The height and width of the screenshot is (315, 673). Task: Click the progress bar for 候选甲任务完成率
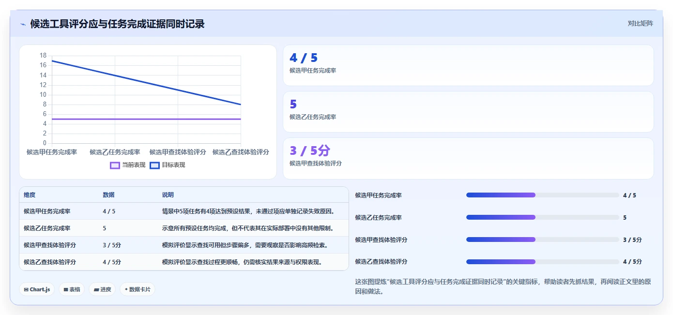[x=542, y=195]
